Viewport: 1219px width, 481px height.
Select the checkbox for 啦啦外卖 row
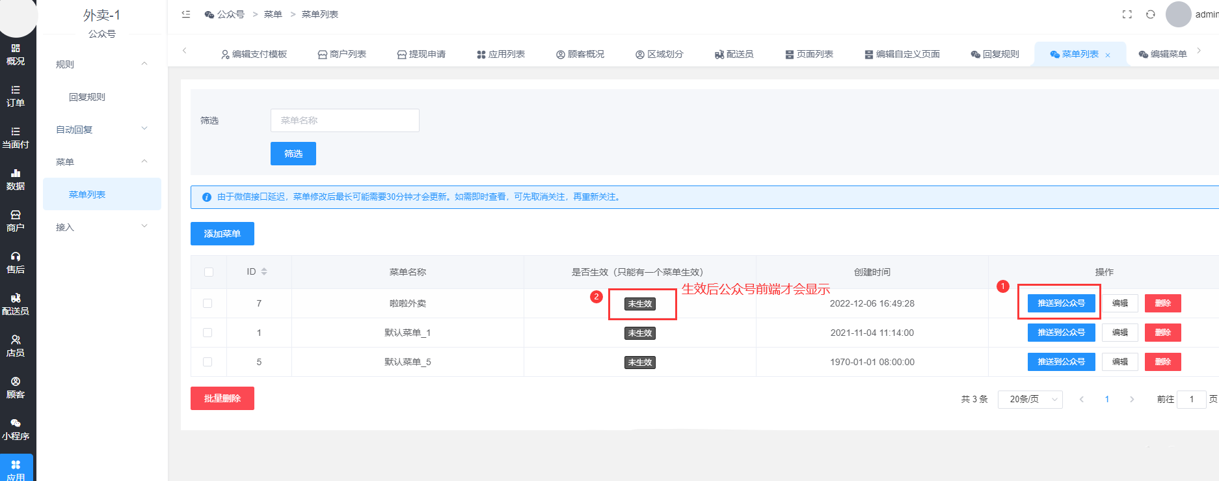click(208, 303)
